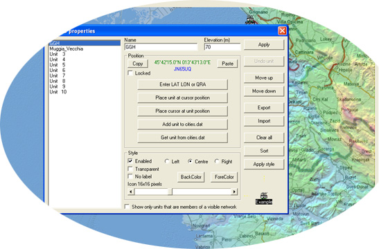The width and height of the screenshot is (379, 249).
Task: Click the icon size slider left arrow
Action: [131, 192]
